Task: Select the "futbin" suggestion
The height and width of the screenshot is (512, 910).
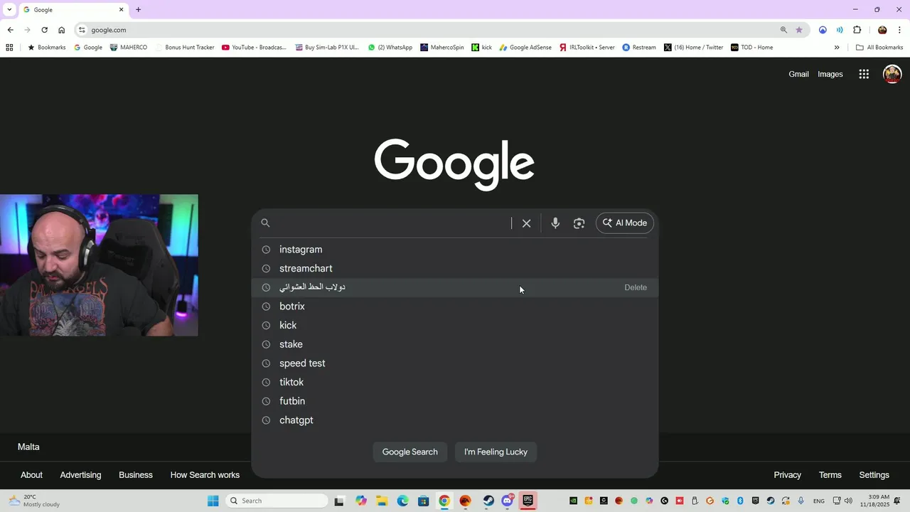Action: tap(455, 401)
